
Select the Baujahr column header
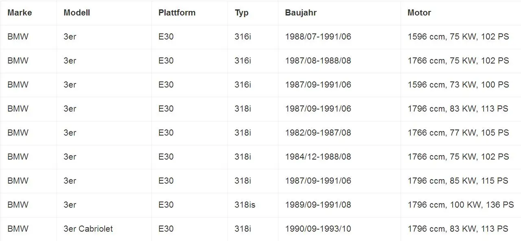coord(301,13)
